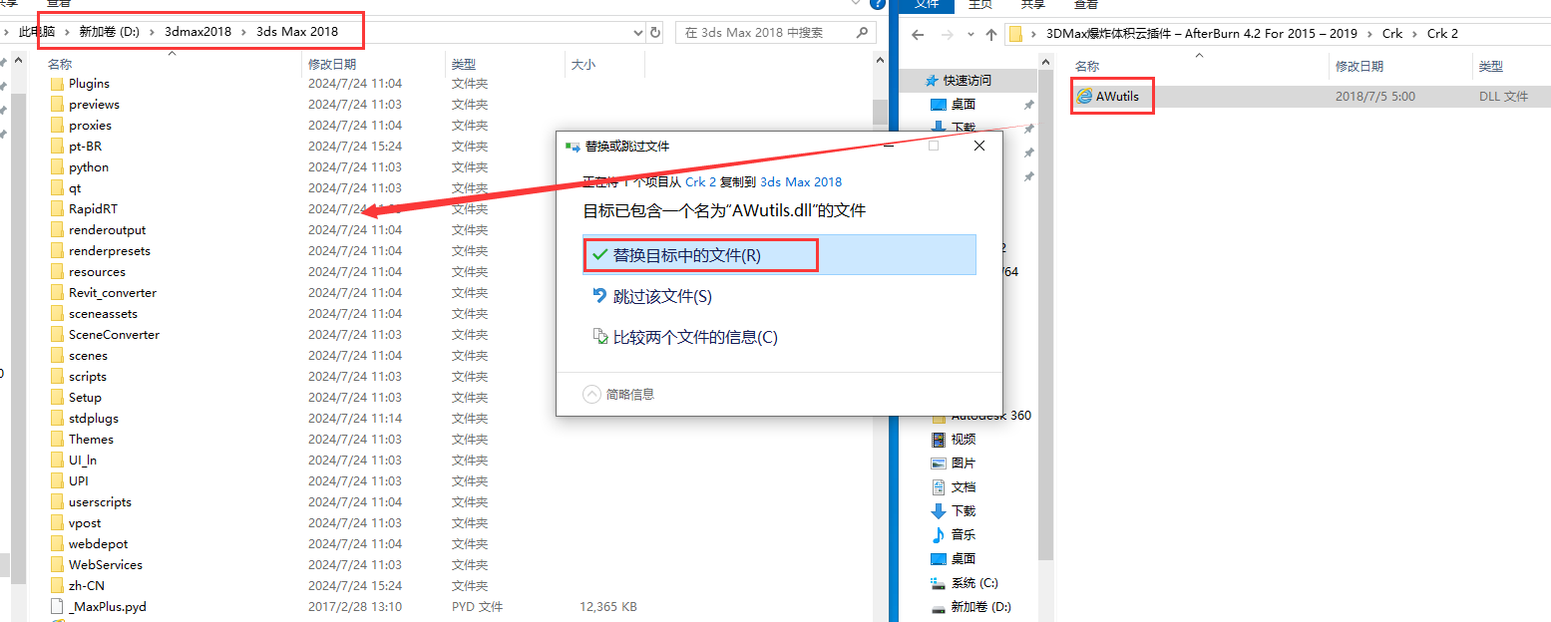Click the 系统 (C:) drive icon
This screenshot has height=622, width=1551.
click(x=938, y=583)
